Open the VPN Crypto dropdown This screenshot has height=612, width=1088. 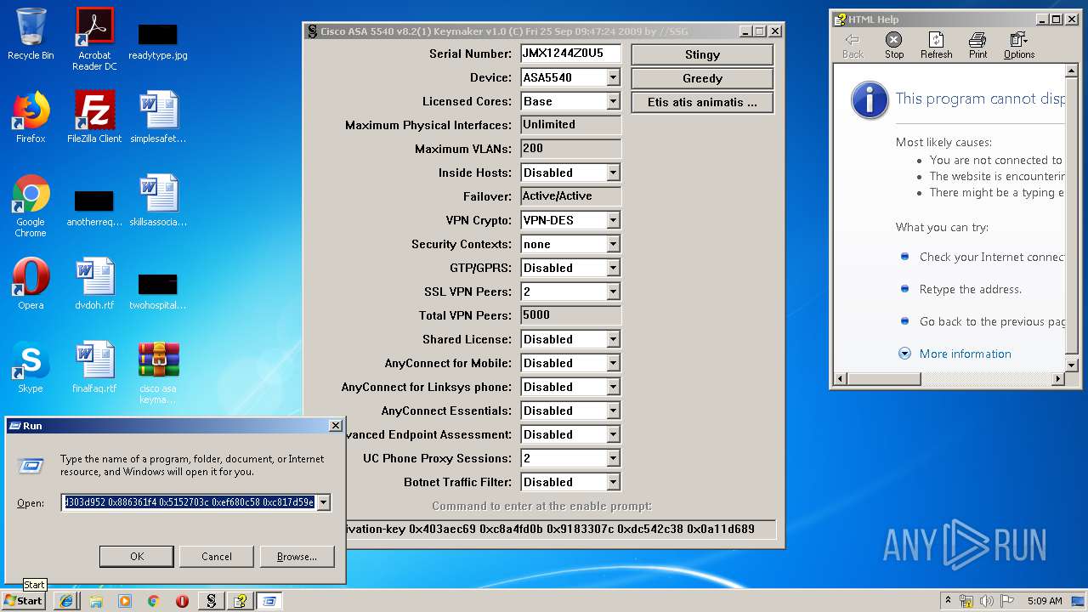613,220
